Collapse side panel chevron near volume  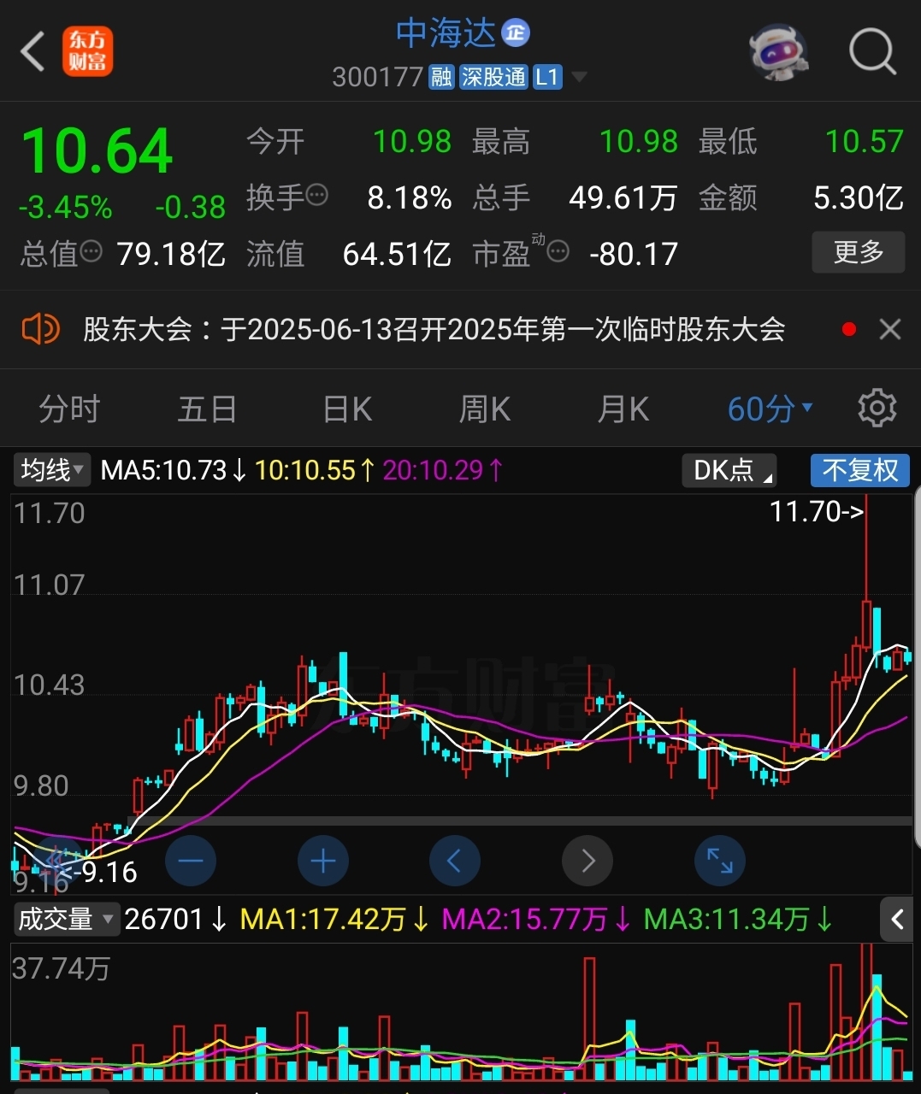coord(897,920)
